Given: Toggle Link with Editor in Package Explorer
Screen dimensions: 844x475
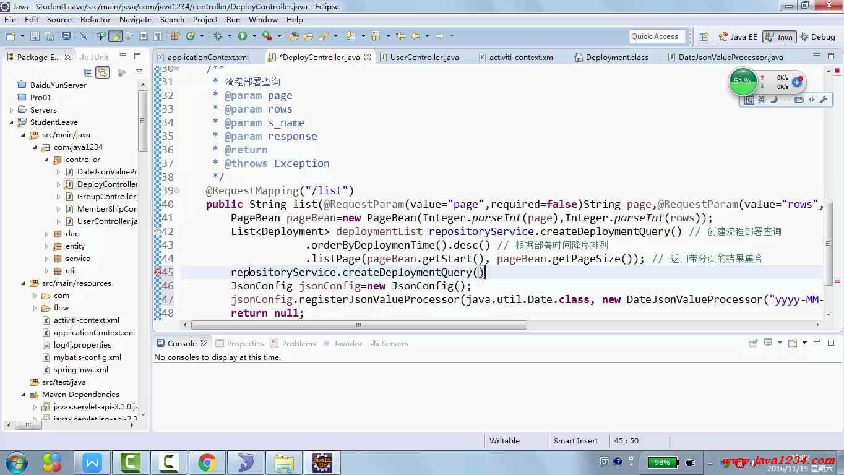Looking at the screenshot, I should click(x=103, y=72).
